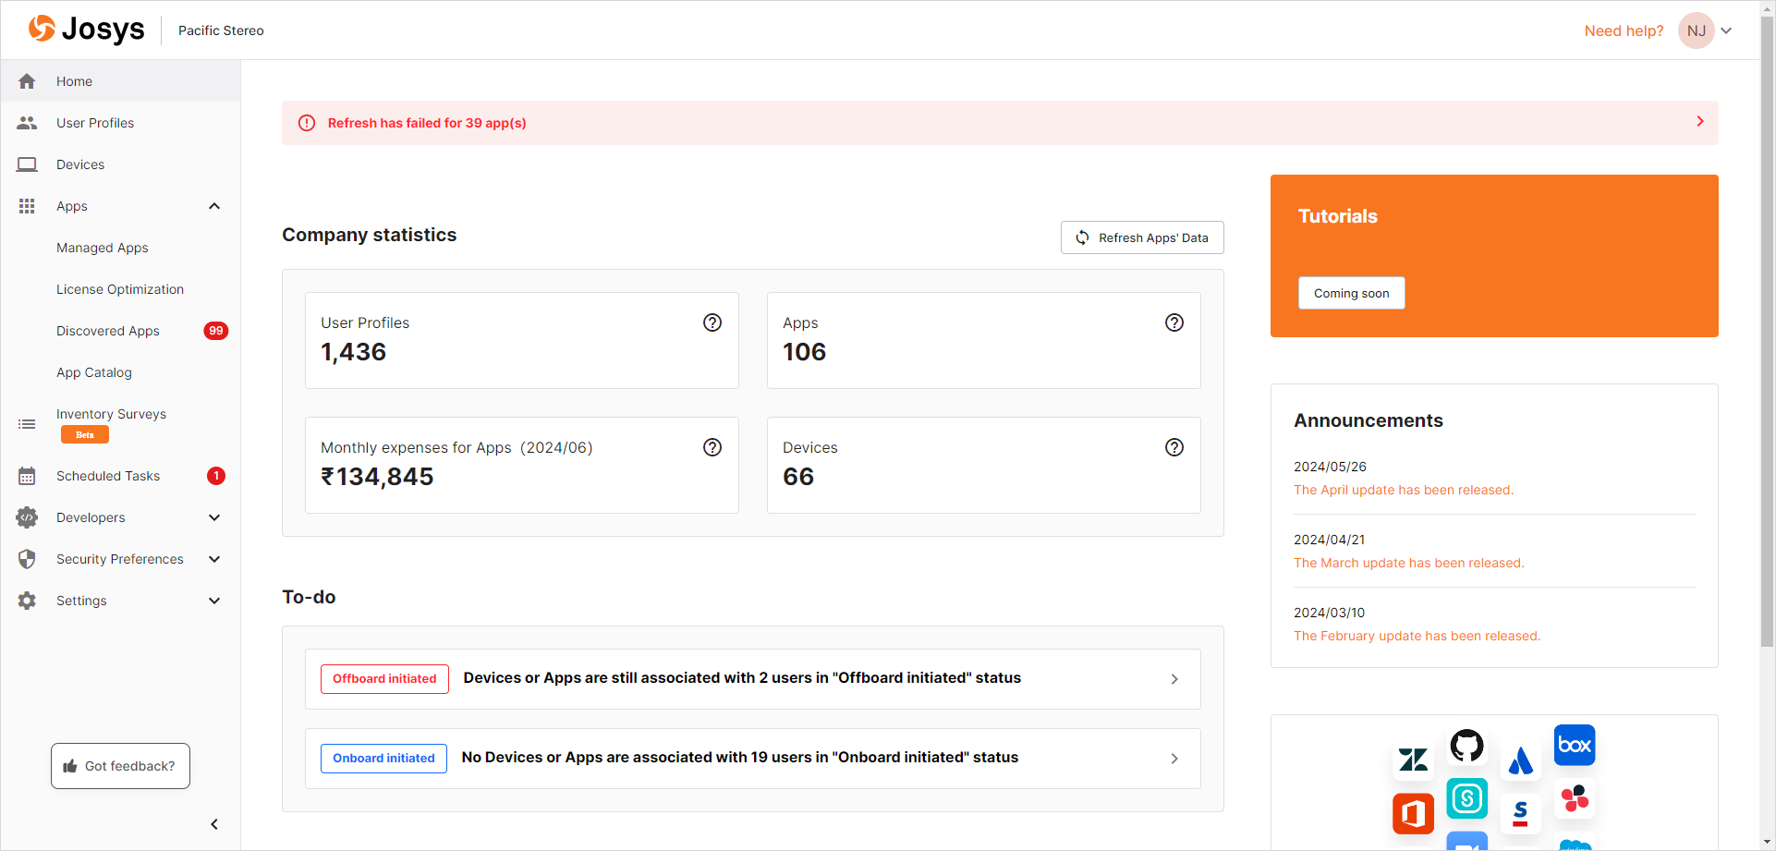This screenshot has height=851, width=1776.
Task: Click the Got feedback? button
Action: click(120, 766)
